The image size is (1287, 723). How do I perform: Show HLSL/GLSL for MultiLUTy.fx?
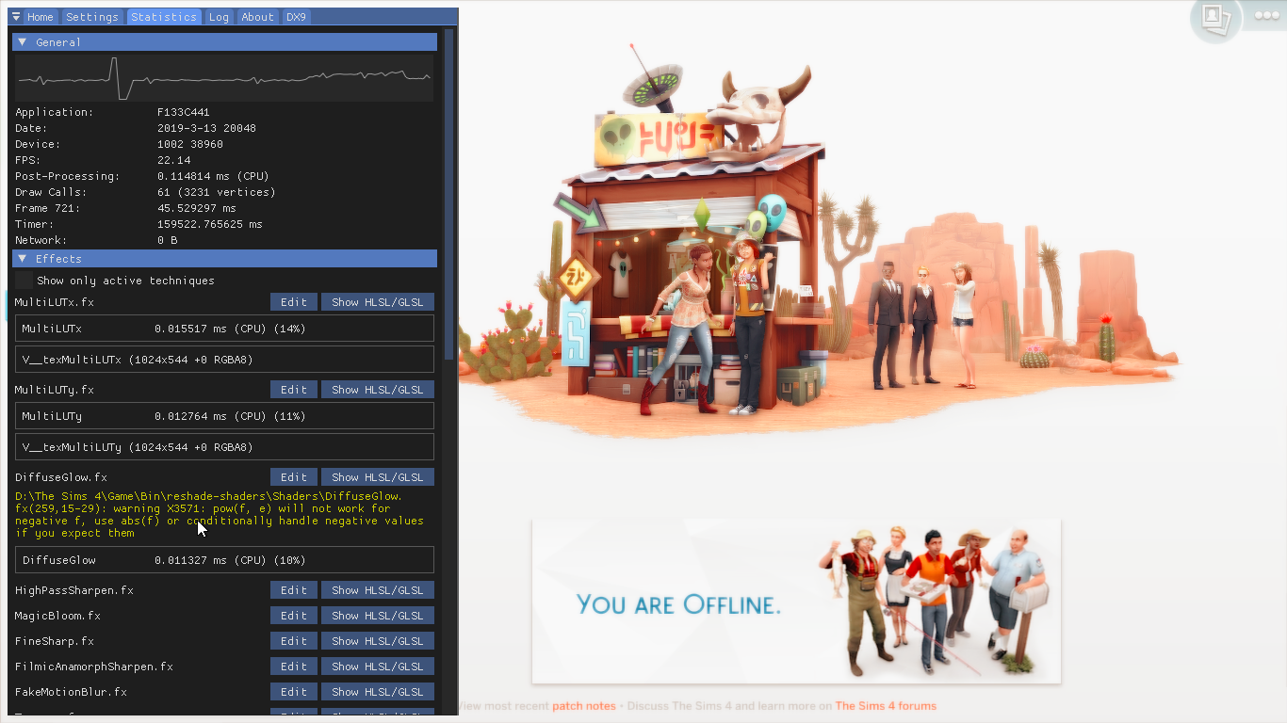tap(378, 390)
